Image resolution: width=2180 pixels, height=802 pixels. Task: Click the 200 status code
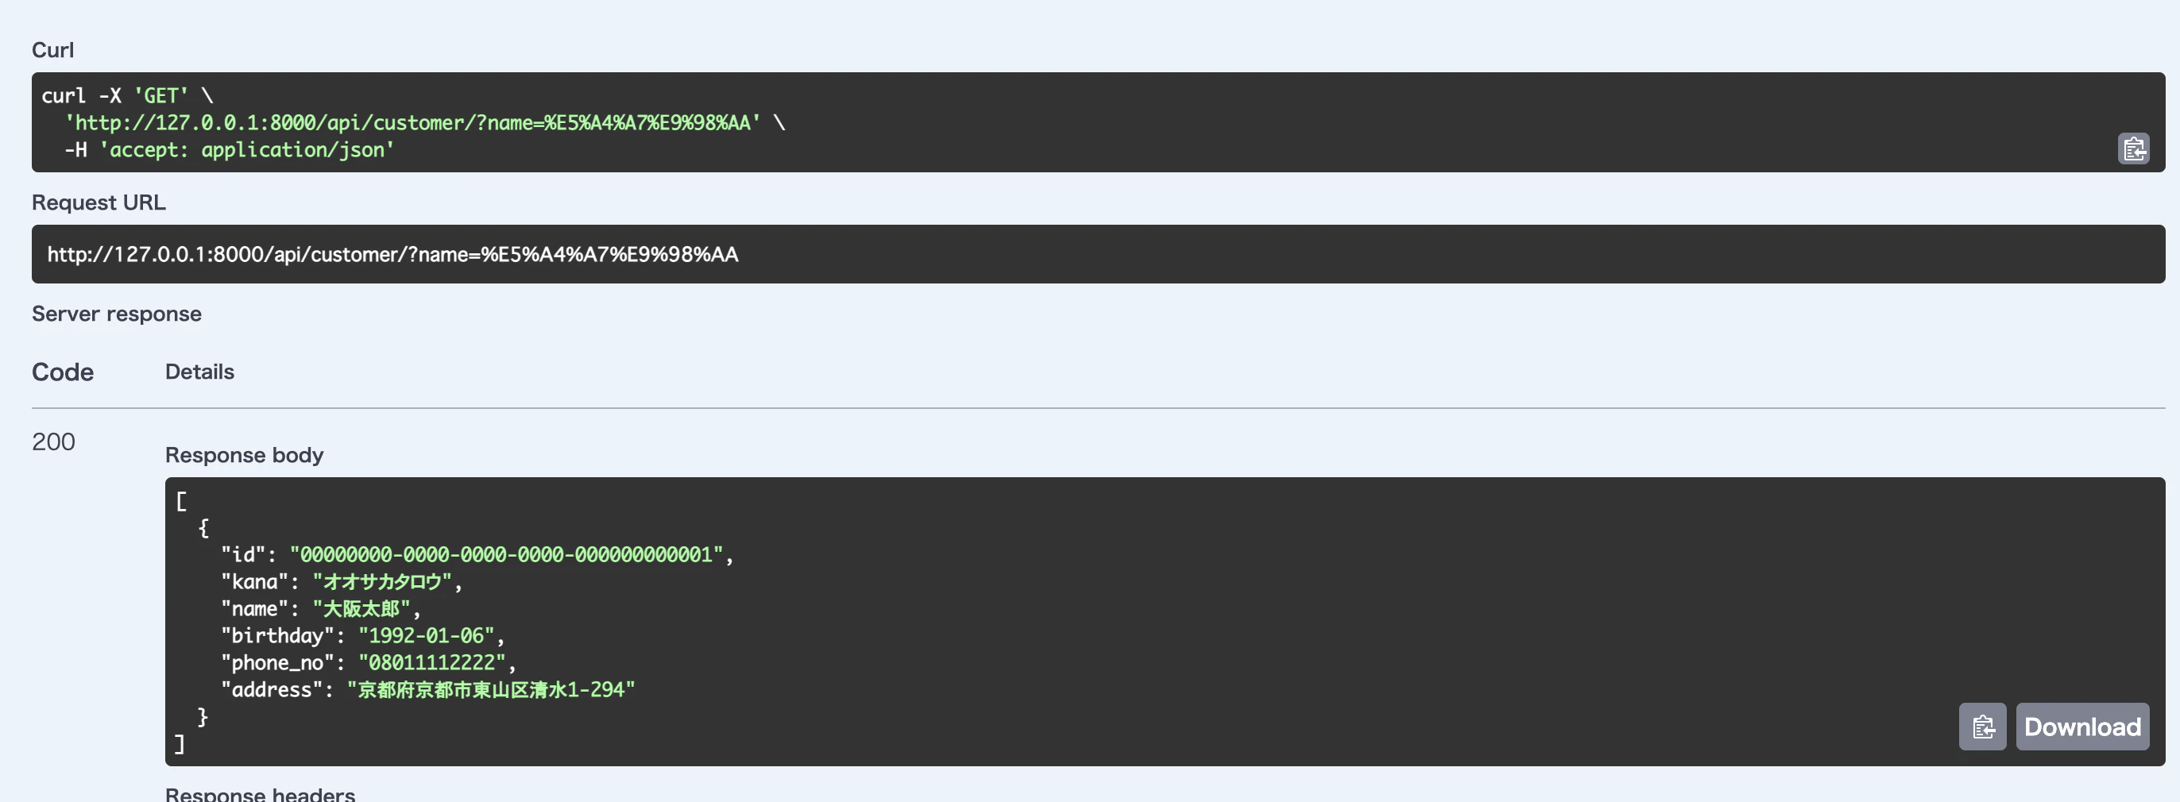pyautogui.click(x=53, y=441)
